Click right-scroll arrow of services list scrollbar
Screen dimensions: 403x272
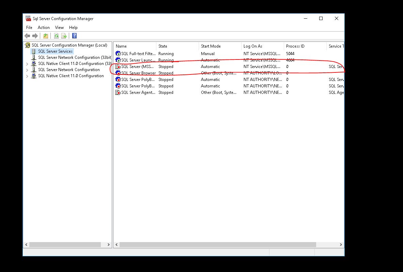pos(341,245)
